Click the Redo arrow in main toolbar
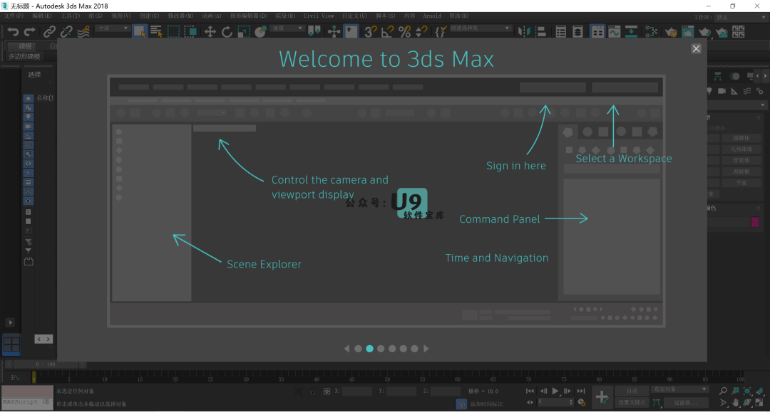This screenshot has width=770, height=412. coord(29,31)
